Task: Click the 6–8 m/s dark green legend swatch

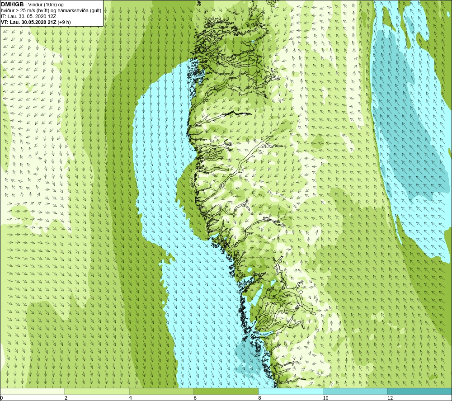Action: 226,391
